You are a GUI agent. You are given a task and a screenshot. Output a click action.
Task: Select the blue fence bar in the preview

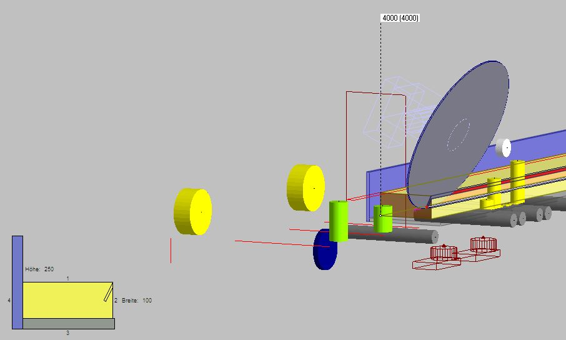tap(17, 282)
